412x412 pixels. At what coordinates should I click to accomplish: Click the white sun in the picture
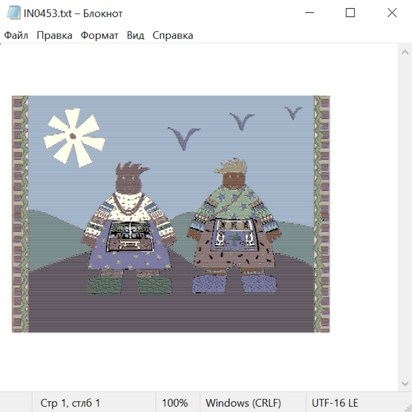tap(71, 137)
